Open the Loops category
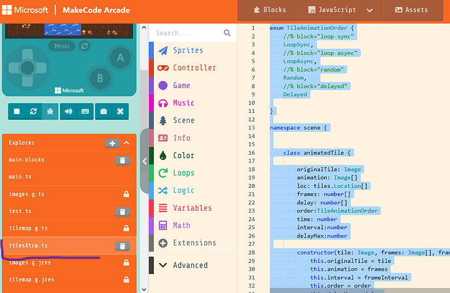This screenshot has height=293, width=450. pyautogui.click(x=192, y=173)
